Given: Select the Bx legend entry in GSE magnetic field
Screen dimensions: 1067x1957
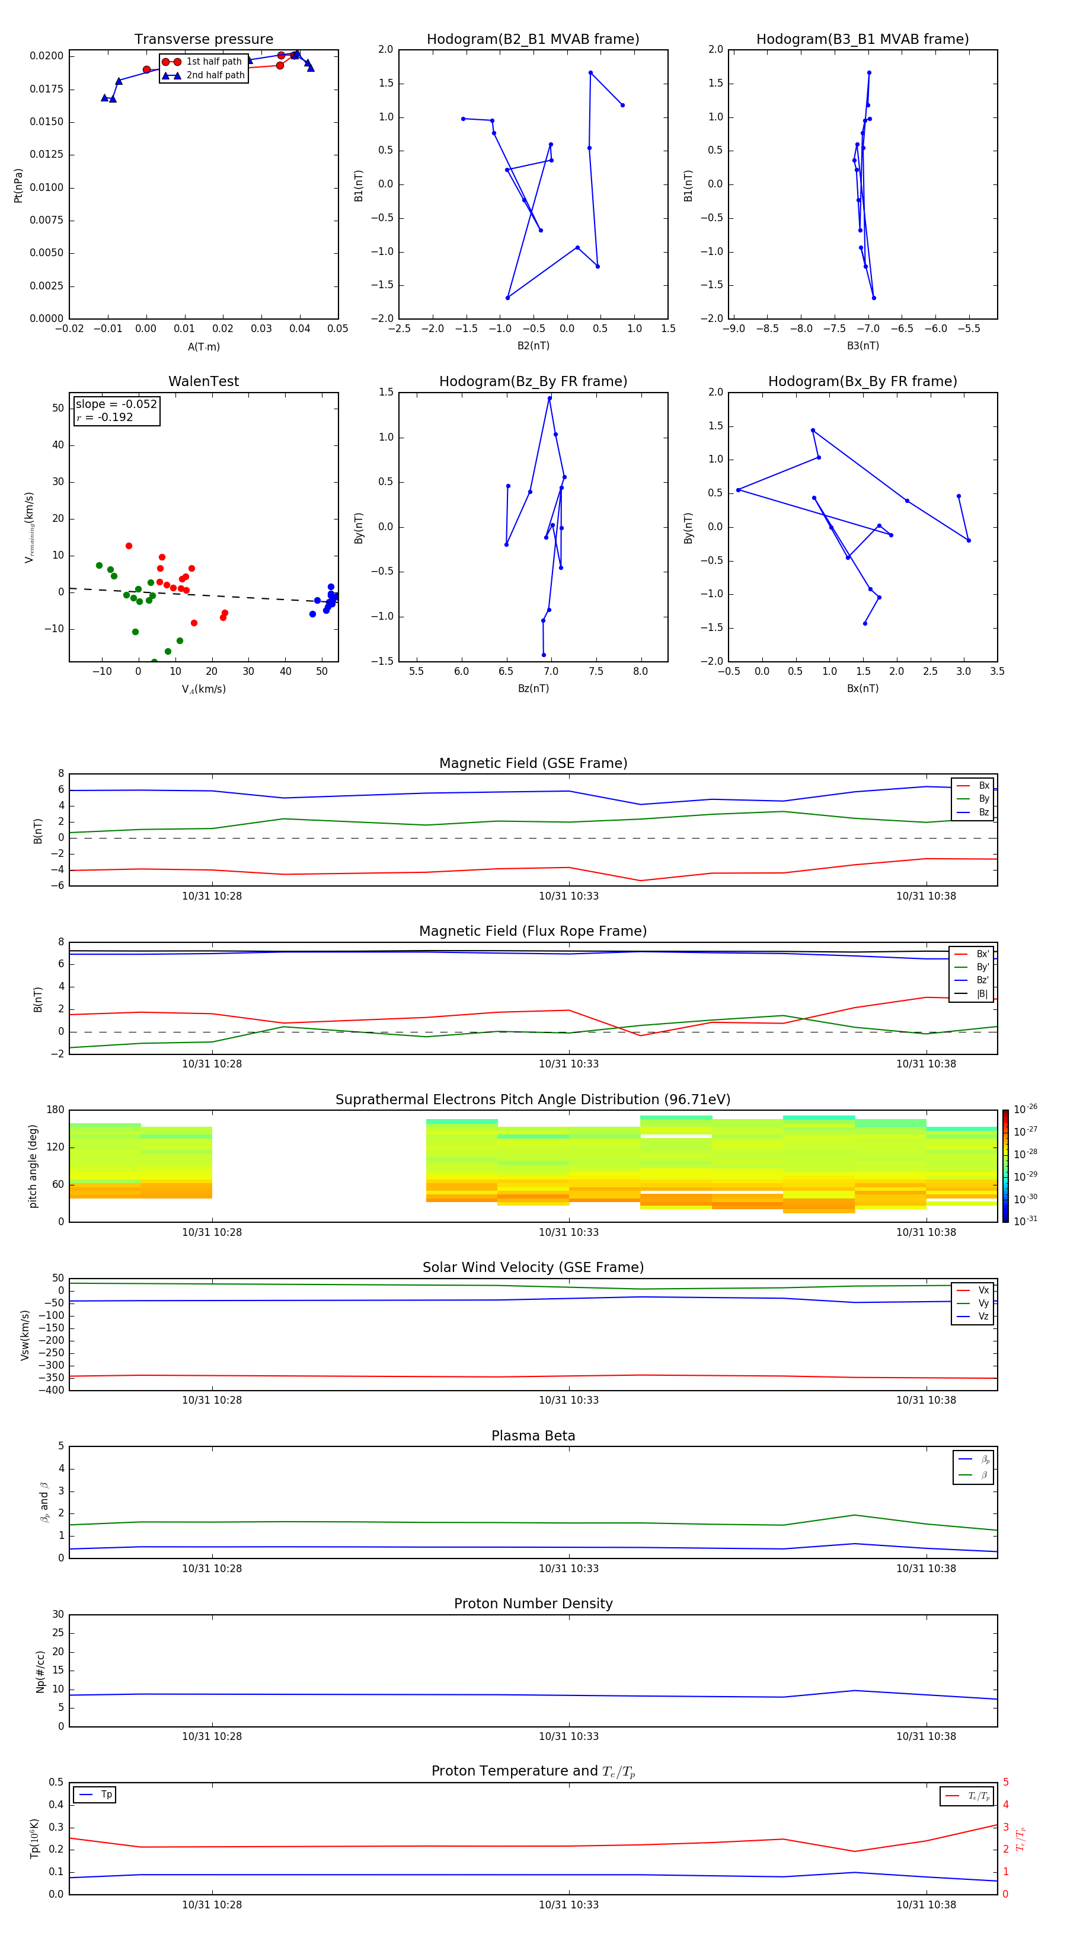Looking at the screenshot, I should (973, 786).
